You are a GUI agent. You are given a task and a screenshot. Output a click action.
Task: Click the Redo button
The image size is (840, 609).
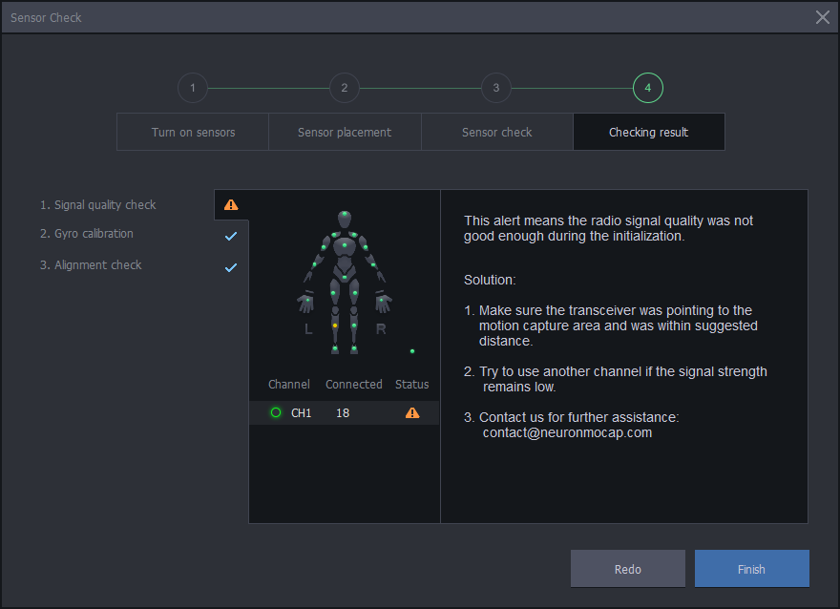pyautogui.click(x=628, y=569)
